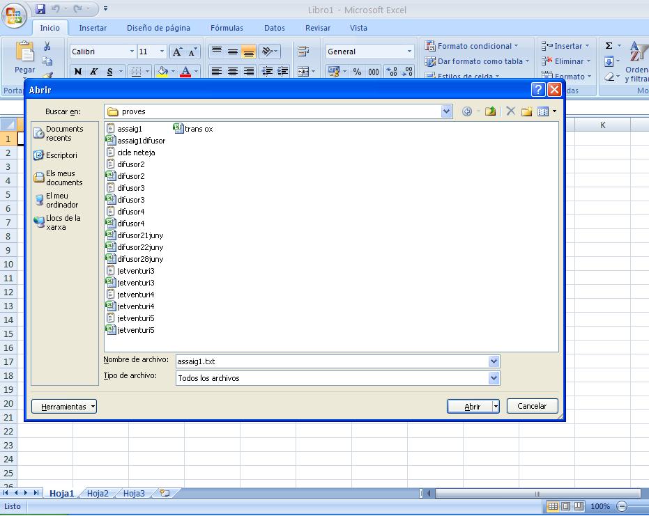Go back to previous folder in dialog

pos(467,111)
